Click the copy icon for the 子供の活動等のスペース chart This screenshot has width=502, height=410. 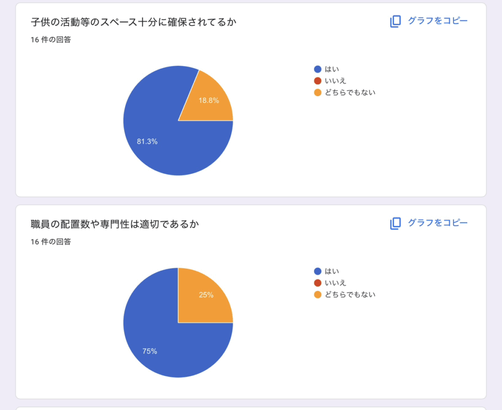pos(395,21)
